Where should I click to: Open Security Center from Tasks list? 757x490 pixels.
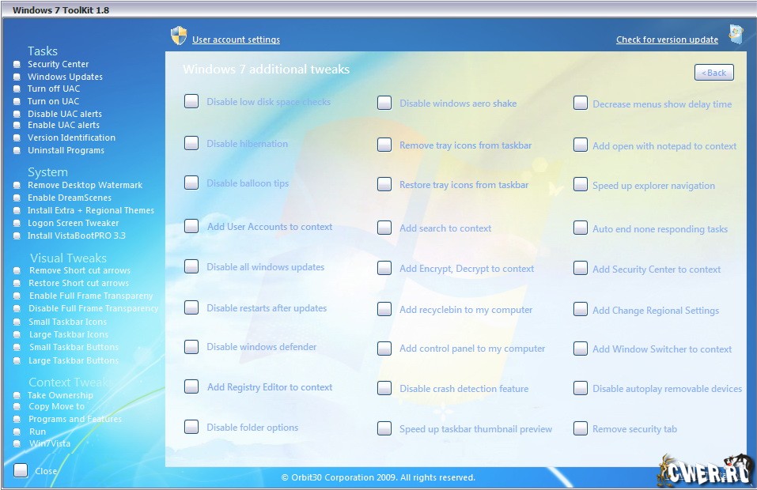click(x=58, y=64)
